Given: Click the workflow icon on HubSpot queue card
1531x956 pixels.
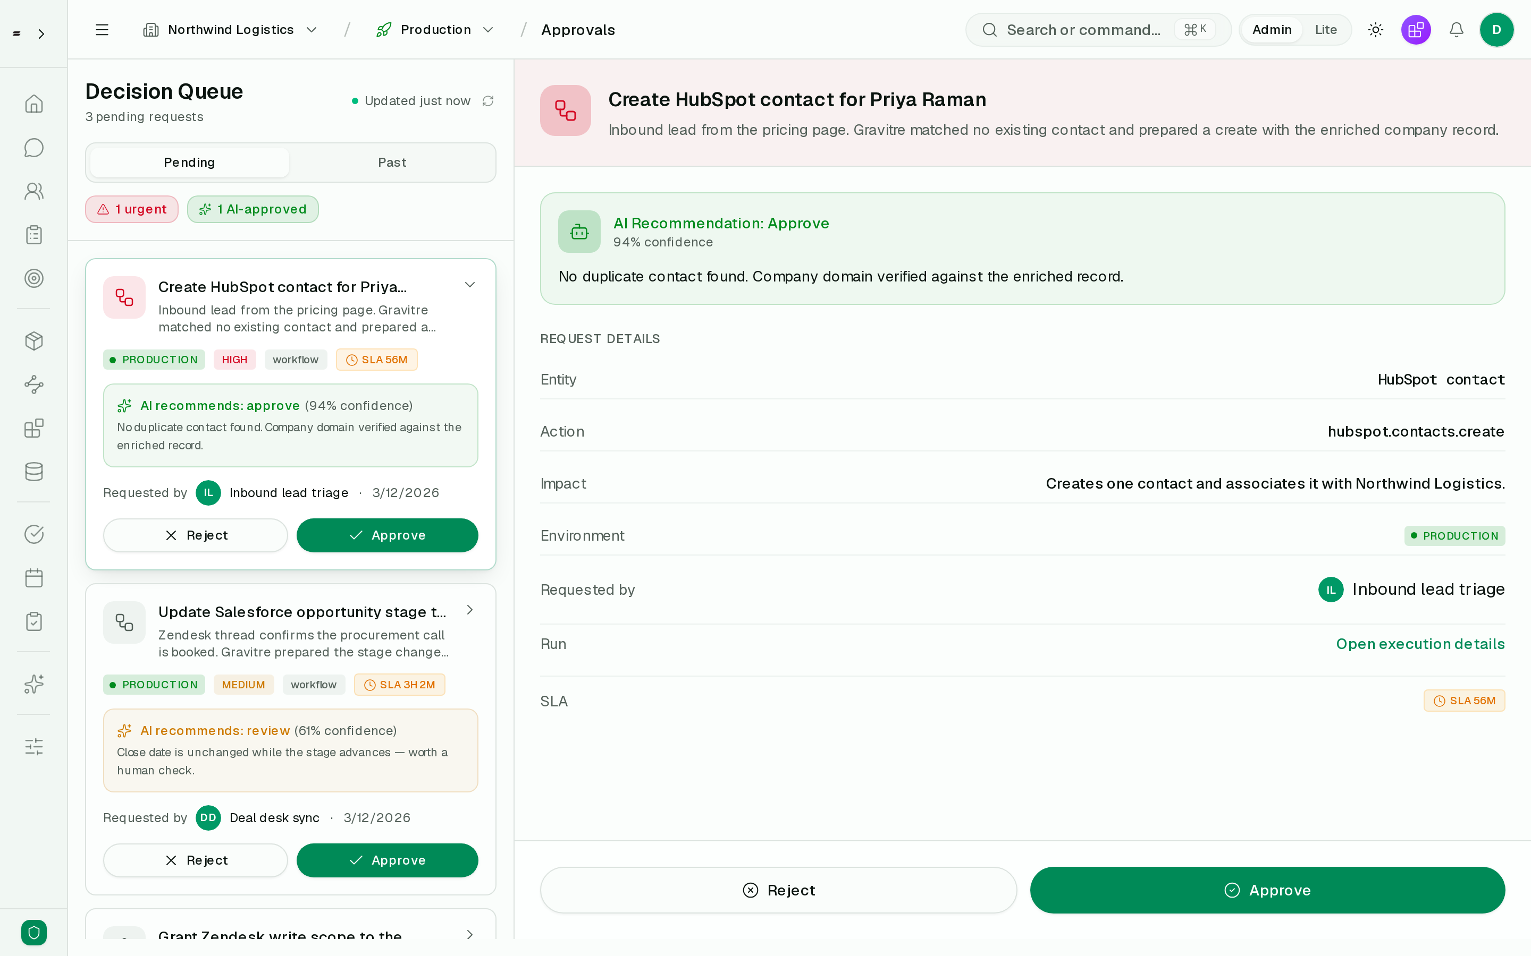Looking at the screenshot, I should (x=124, y=297).
